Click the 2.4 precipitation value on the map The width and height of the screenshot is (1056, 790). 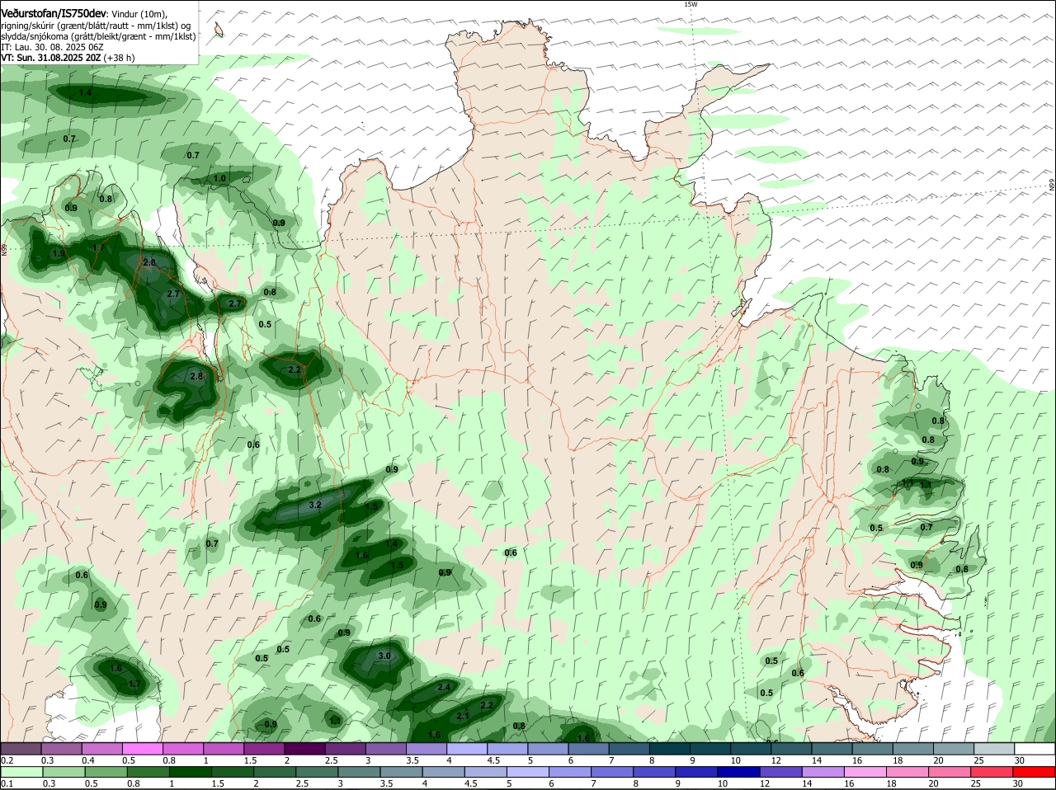coord(443,687)
